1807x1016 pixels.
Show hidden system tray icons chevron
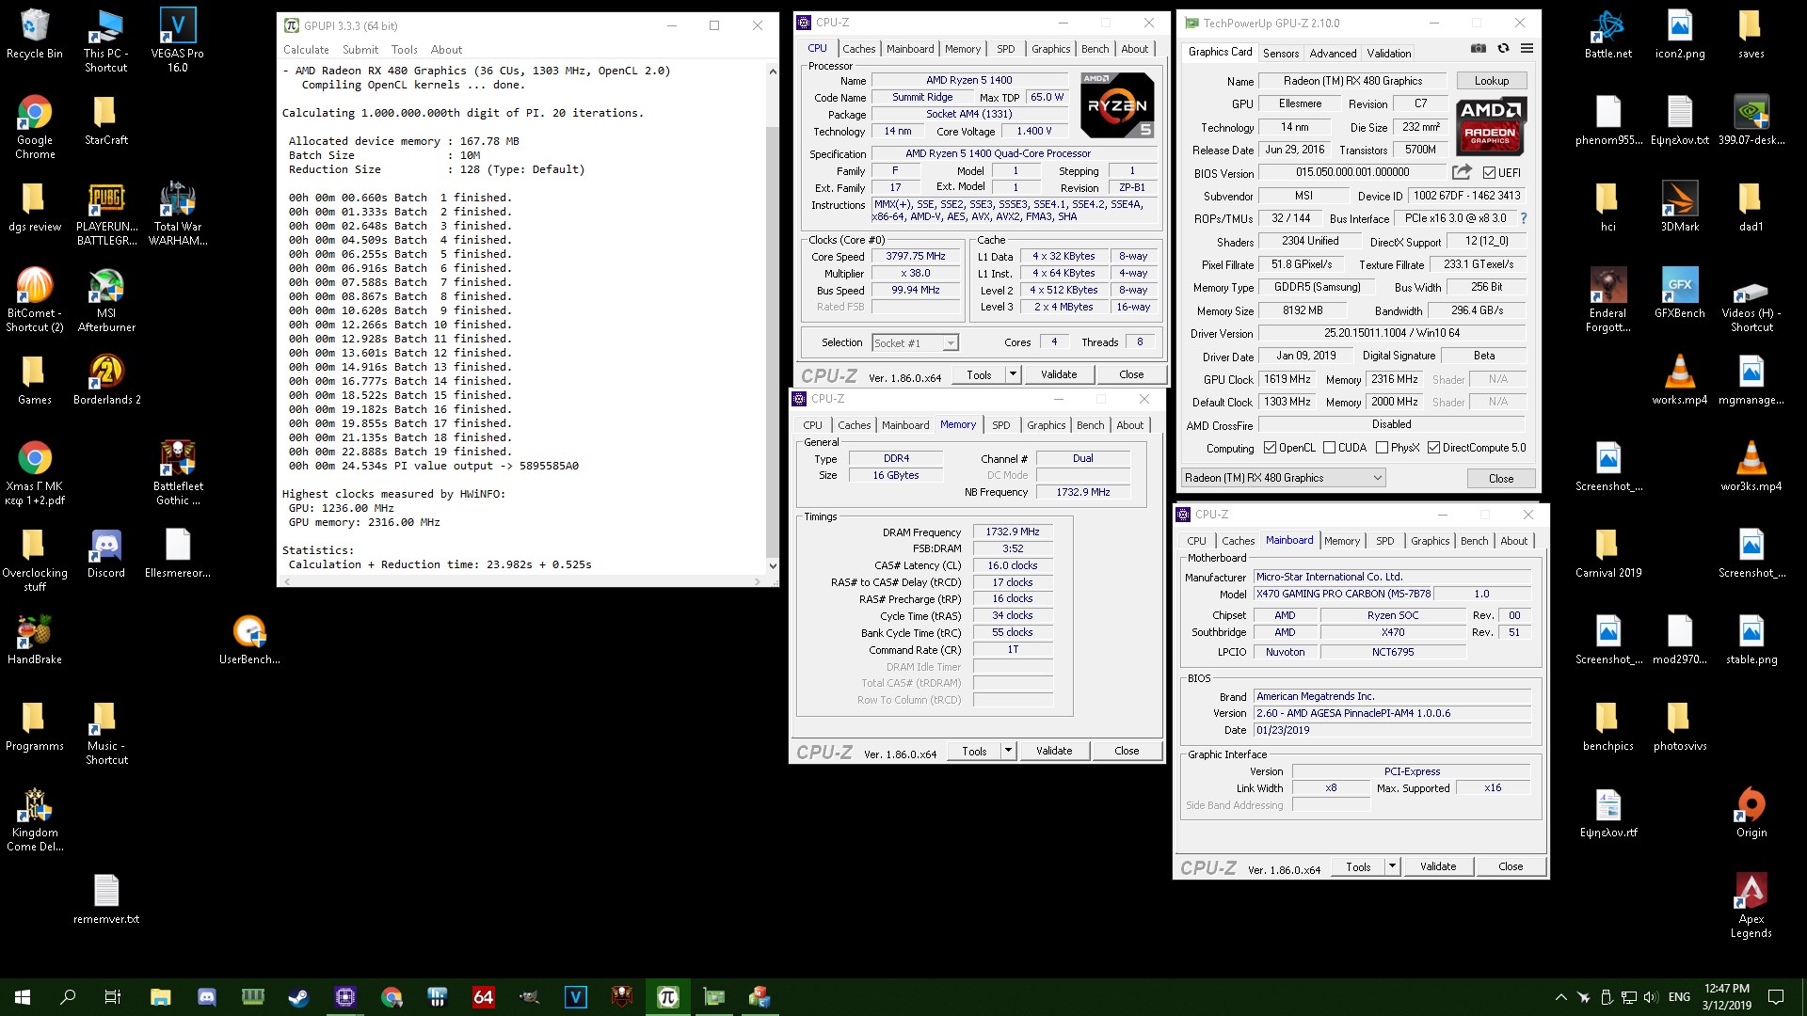[x=1560, y=997]
